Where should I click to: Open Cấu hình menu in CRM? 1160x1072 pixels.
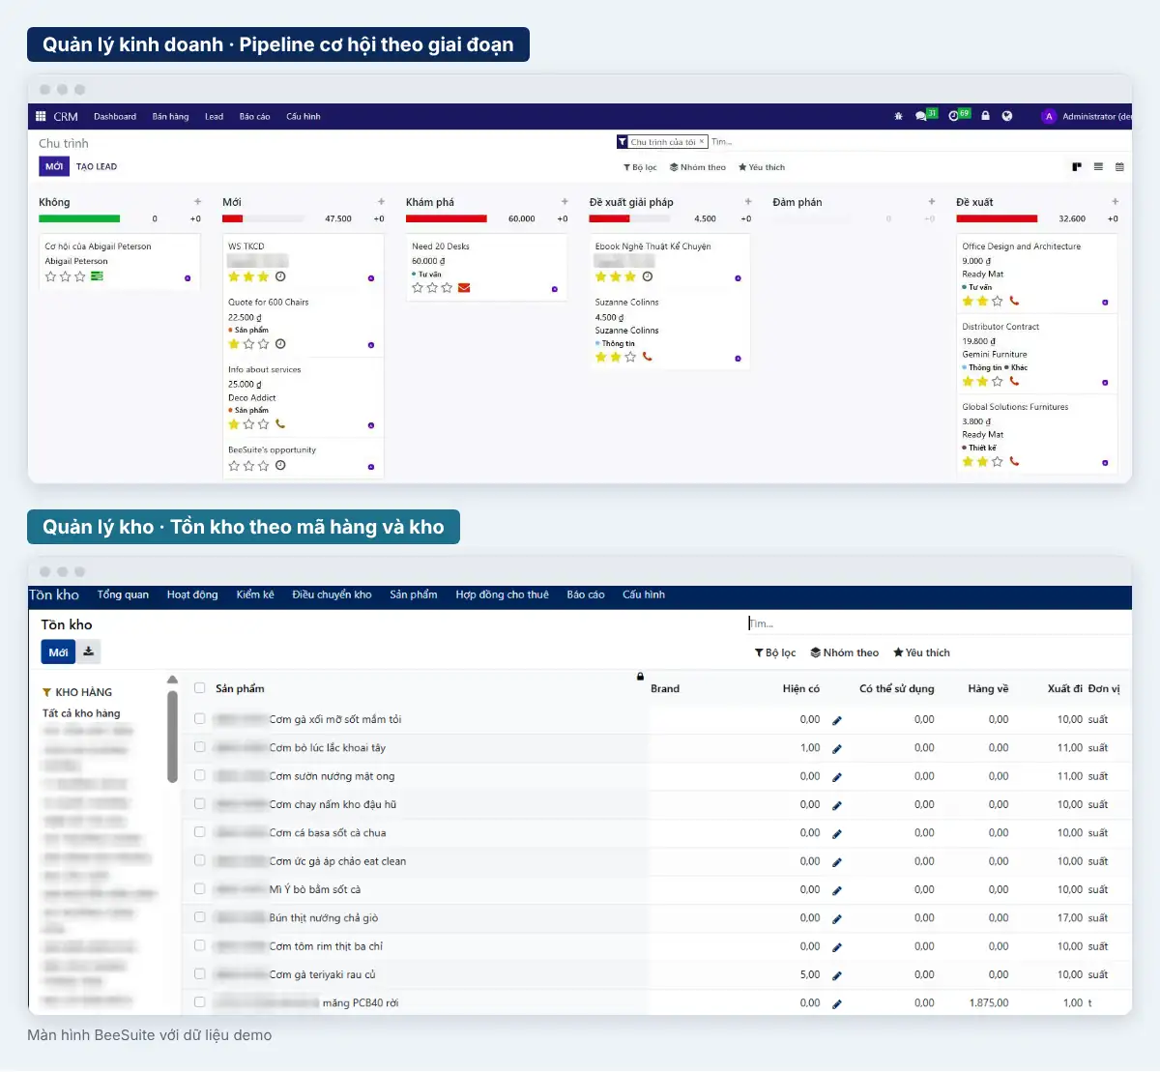(304, 116)
